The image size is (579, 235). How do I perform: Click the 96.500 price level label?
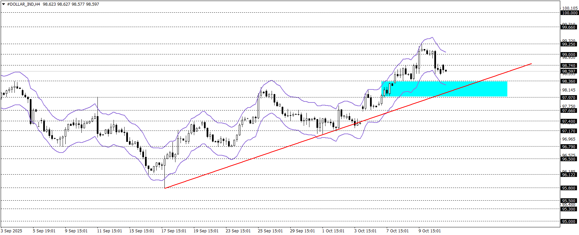pyautogui.click(x=569, y=159)
